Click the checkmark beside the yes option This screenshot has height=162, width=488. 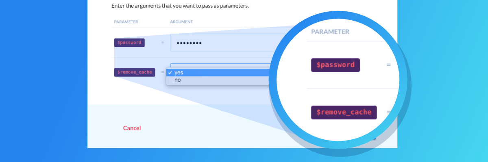click(x=170, y=72)
